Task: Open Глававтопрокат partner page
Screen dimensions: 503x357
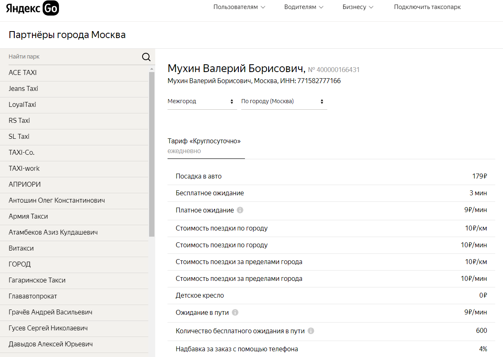Action: click(33, 296)
